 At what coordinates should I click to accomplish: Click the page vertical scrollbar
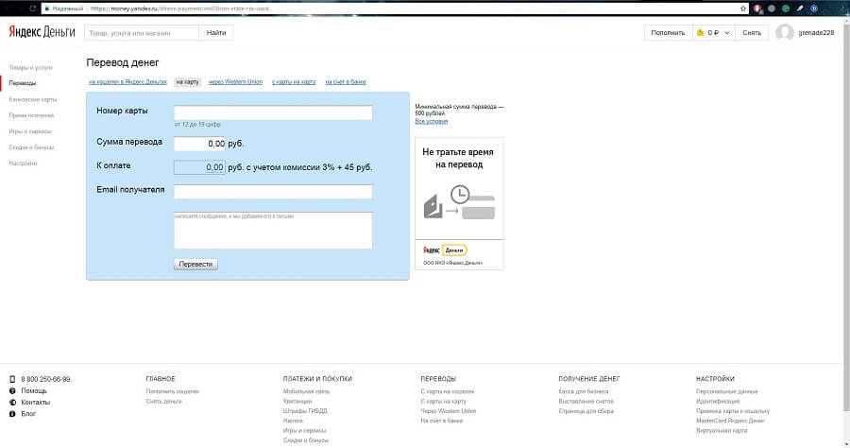click(x=845, y=217)
